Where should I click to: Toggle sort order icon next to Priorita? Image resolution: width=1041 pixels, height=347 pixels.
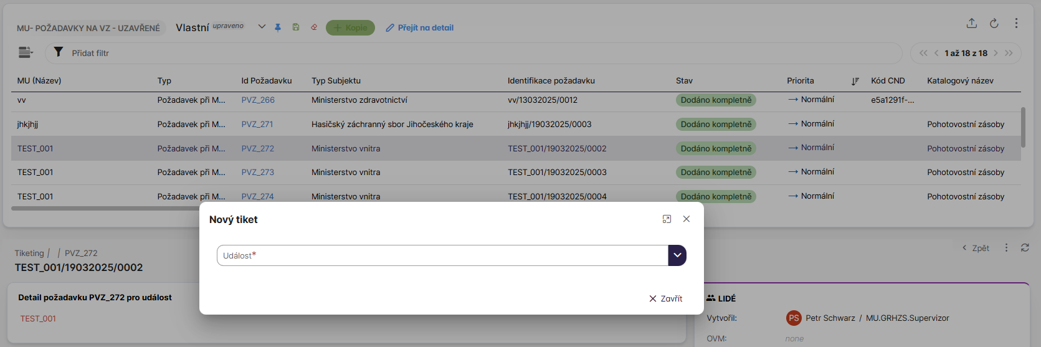click(855, 81)
